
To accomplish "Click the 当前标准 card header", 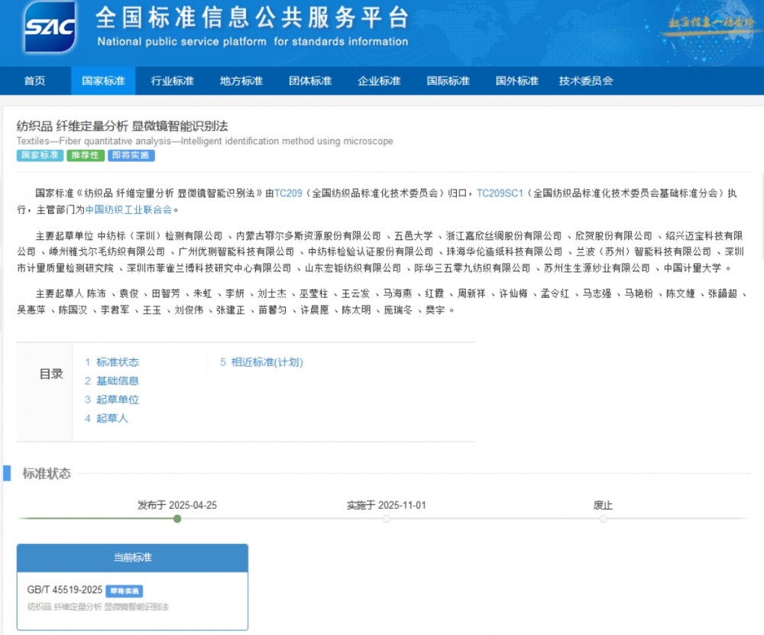I will click(x=132, y=558).
